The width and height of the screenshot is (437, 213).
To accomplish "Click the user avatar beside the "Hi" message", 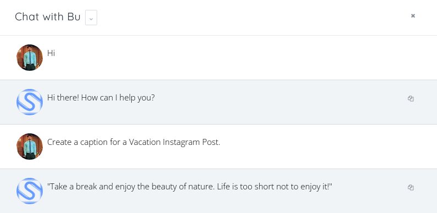I will (x=30, y=58).
